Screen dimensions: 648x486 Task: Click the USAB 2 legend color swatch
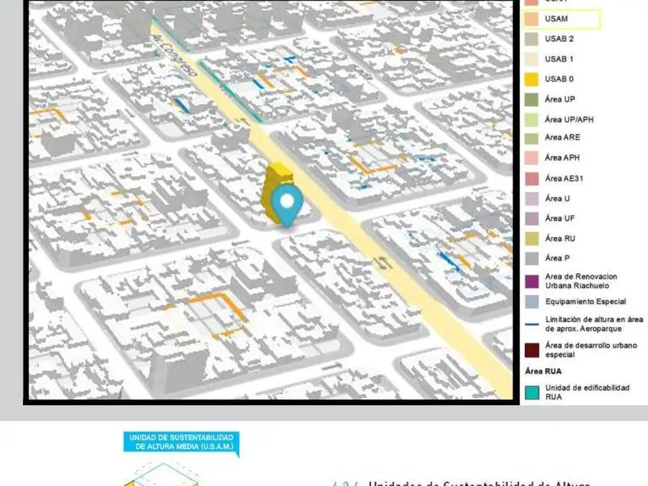532,39
